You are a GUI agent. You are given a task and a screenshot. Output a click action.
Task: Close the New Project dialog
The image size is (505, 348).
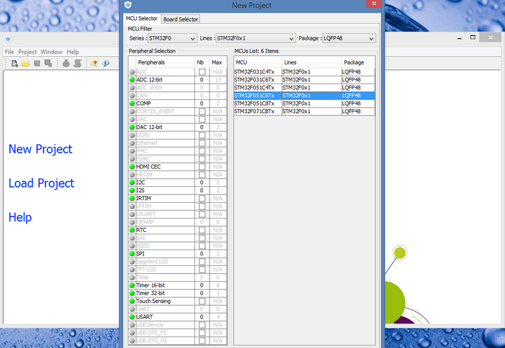pyautogui.click(x=374, y=4)
